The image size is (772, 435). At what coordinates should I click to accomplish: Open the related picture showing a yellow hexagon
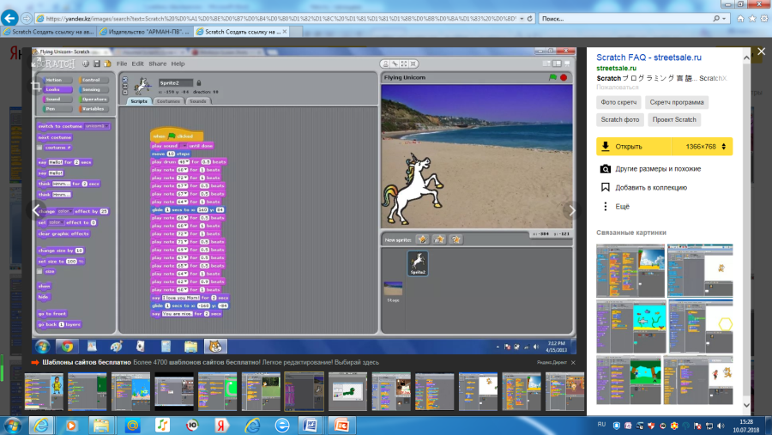(x=701, y=326)
